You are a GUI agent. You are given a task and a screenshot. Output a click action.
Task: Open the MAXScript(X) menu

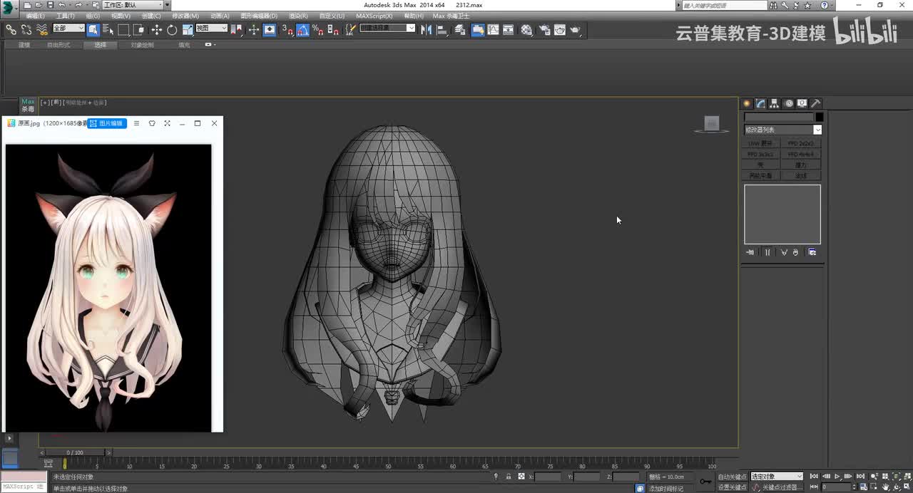(x=374, y=16)
